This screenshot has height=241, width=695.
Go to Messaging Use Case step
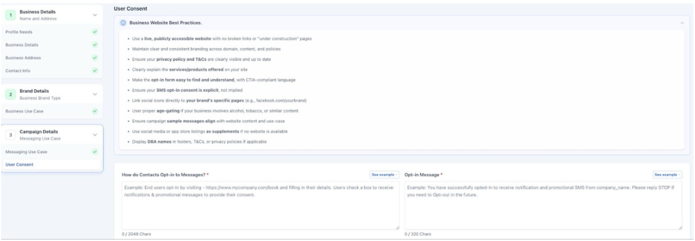[26, 151]
